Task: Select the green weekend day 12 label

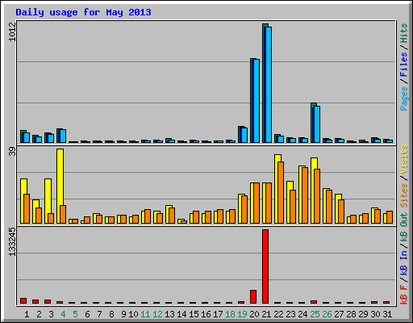Action: pyautogui.click(x=157, y=314)
